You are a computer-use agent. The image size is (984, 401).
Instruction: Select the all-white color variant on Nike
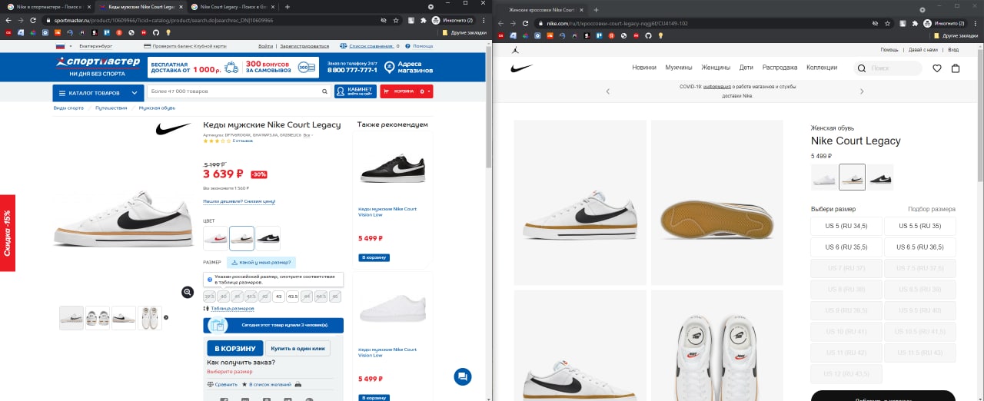click(x=824, y=177)
